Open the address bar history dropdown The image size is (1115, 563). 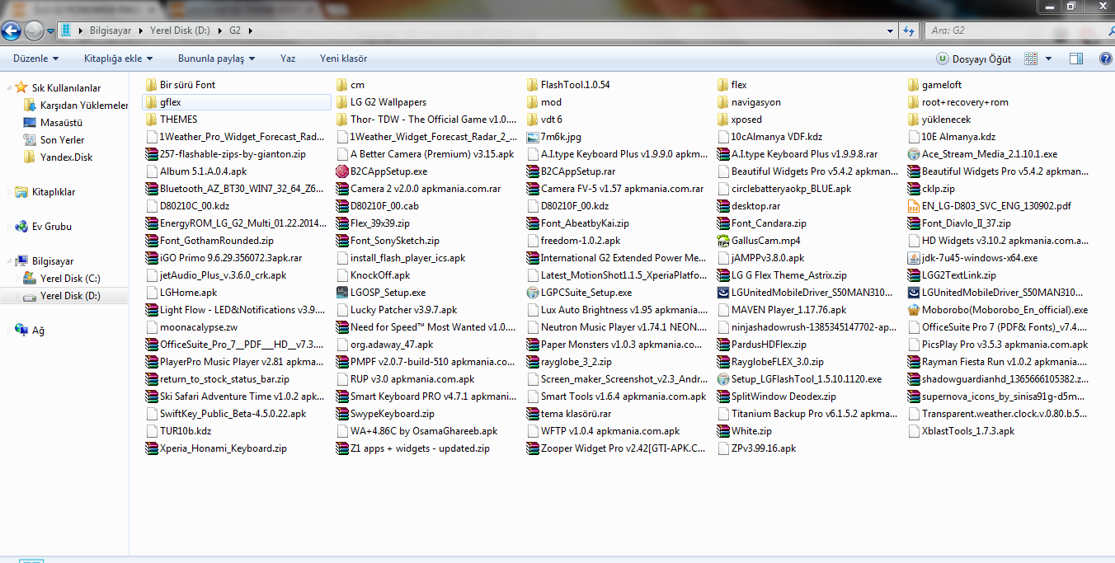click(x=890, y=30)
